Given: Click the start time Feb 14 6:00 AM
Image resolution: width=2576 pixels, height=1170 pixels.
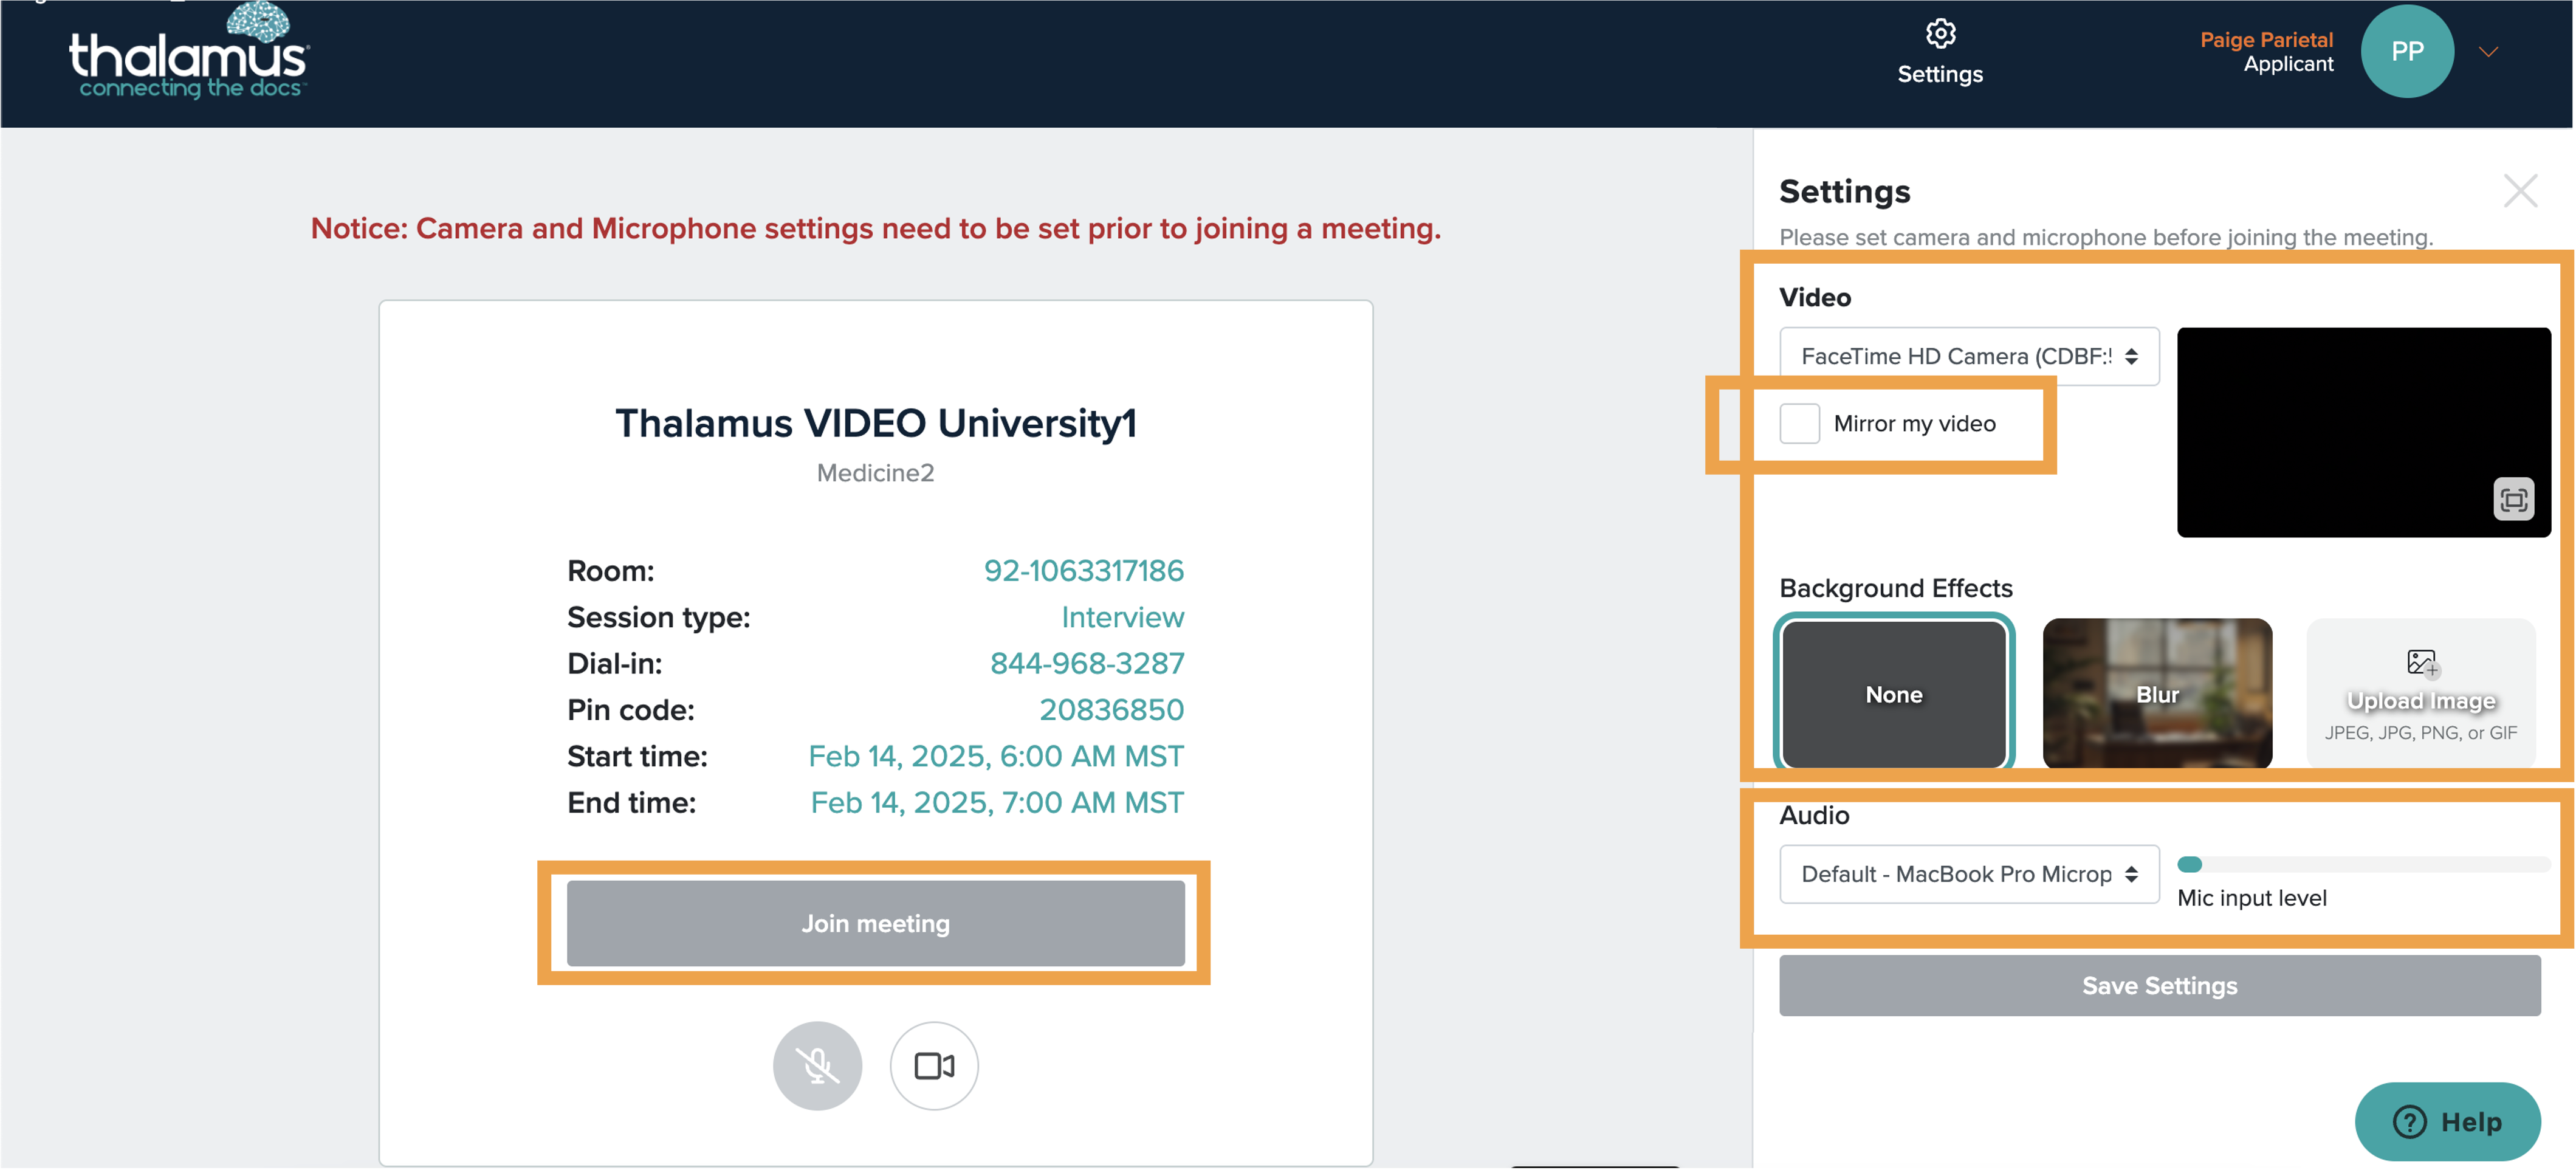Looking at the screenshot, I should pos(996,757).
